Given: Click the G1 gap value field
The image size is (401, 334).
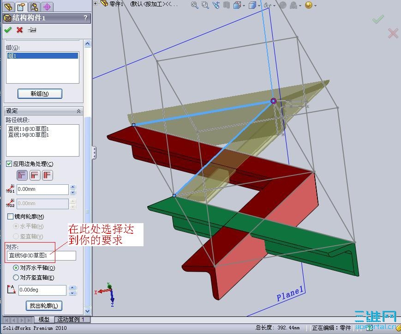Looking at the screenshot, I should point(42,189).
